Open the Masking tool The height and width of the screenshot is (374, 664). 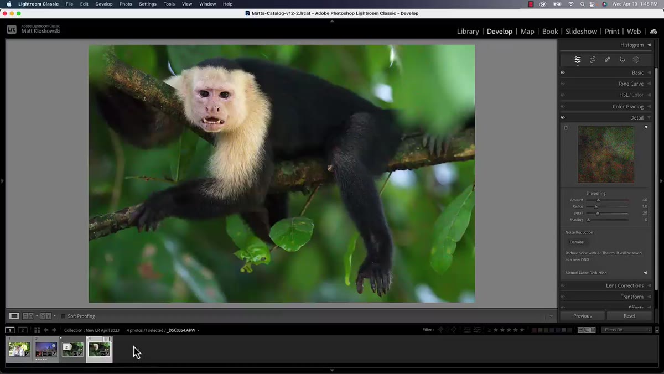(636, 60)
